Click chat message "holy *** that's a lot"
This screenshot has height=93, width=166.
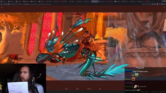point(140,72)
